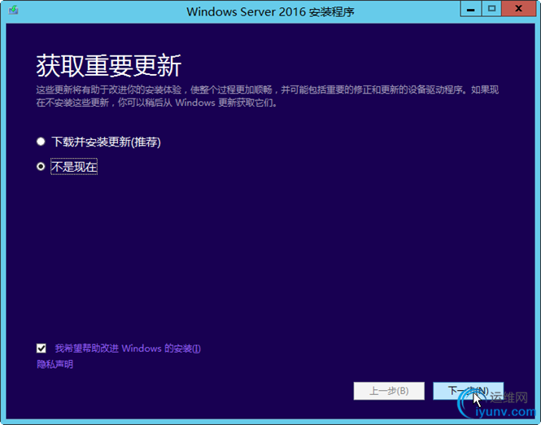Click the setup program icon in title bar

(x=14, y=10)
